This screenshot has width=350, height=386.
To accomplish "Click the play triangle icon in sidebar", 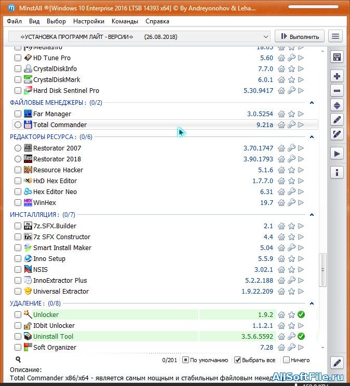I will click(336, 154).
